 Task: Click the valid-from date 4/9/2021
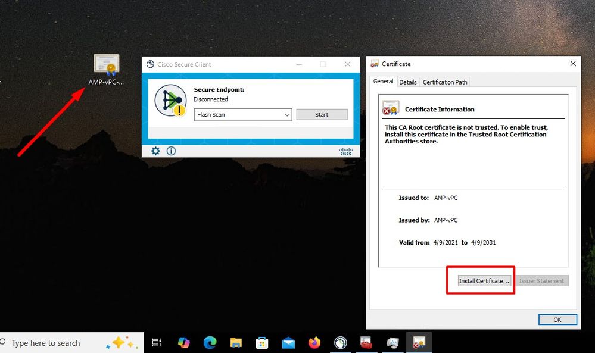(x=446, y=243)
